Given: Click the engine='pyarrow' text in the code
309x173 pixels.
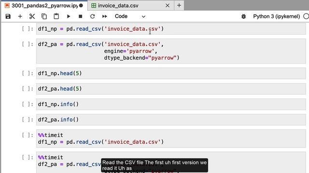Looking at the screenshot, I should (130, 51).
